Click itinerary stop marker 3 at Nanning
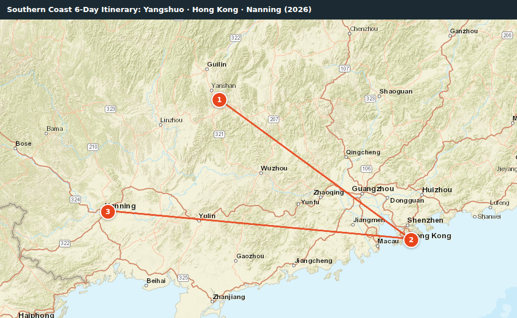This screenshot has height=318, width=517. tap(108, 212)
